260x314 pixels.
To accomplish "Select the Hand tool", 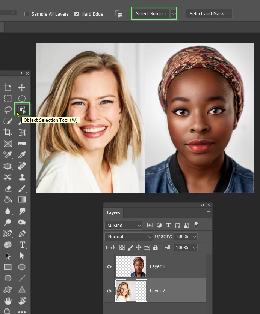I will click(x=8, y=301).
